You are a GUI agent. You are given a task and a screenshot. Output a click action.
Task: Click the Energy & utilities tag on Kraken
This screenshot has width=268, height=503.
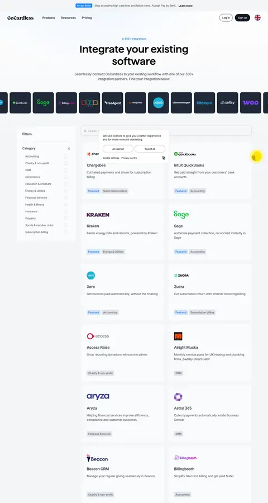click(x=113, y=252)
